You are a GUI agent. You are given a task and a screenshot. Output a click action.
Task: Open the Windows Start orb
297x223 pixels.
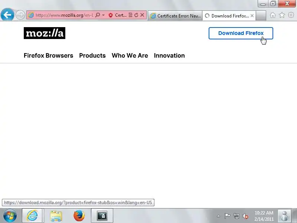click(10, 216)
